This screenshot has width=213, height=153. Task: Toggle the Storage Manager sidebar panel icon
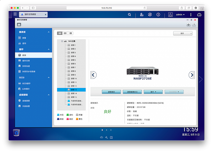[19, 25]
